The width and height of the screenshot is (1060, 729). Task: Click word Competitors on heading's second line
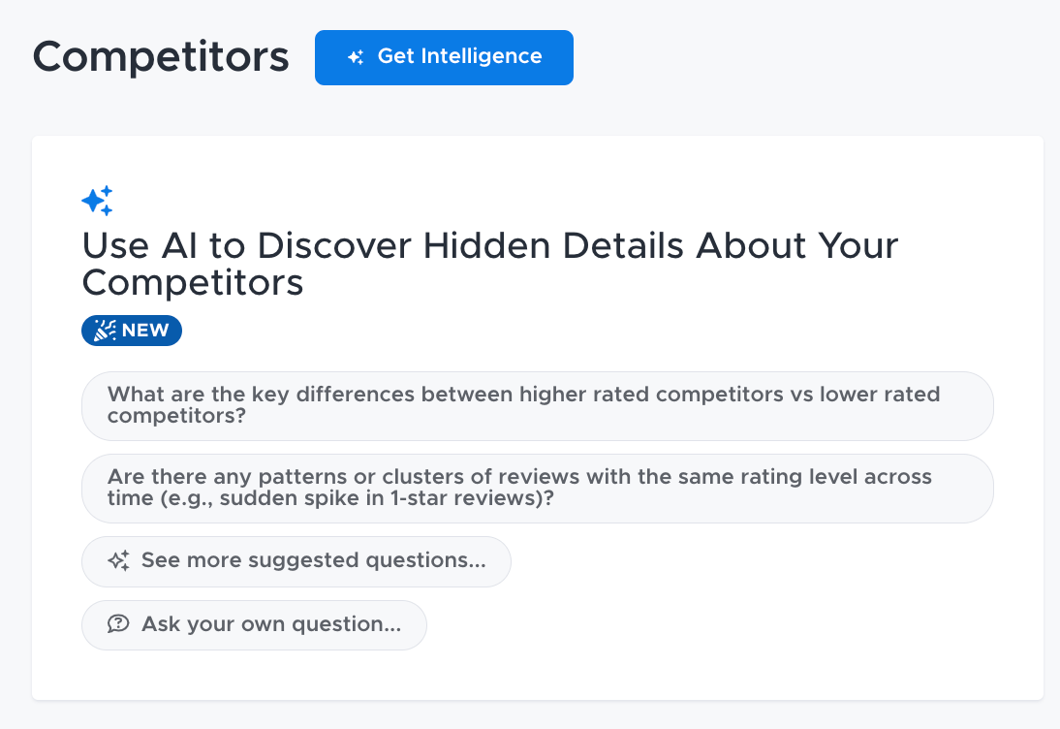pos(193,283)
